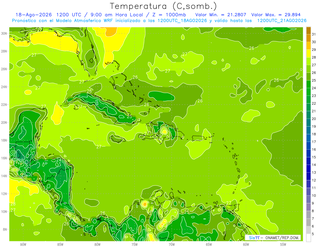Click the 16N latitude label
This screenshot has height=248, width=321.
pyautogui.click(x=5, y=158)
